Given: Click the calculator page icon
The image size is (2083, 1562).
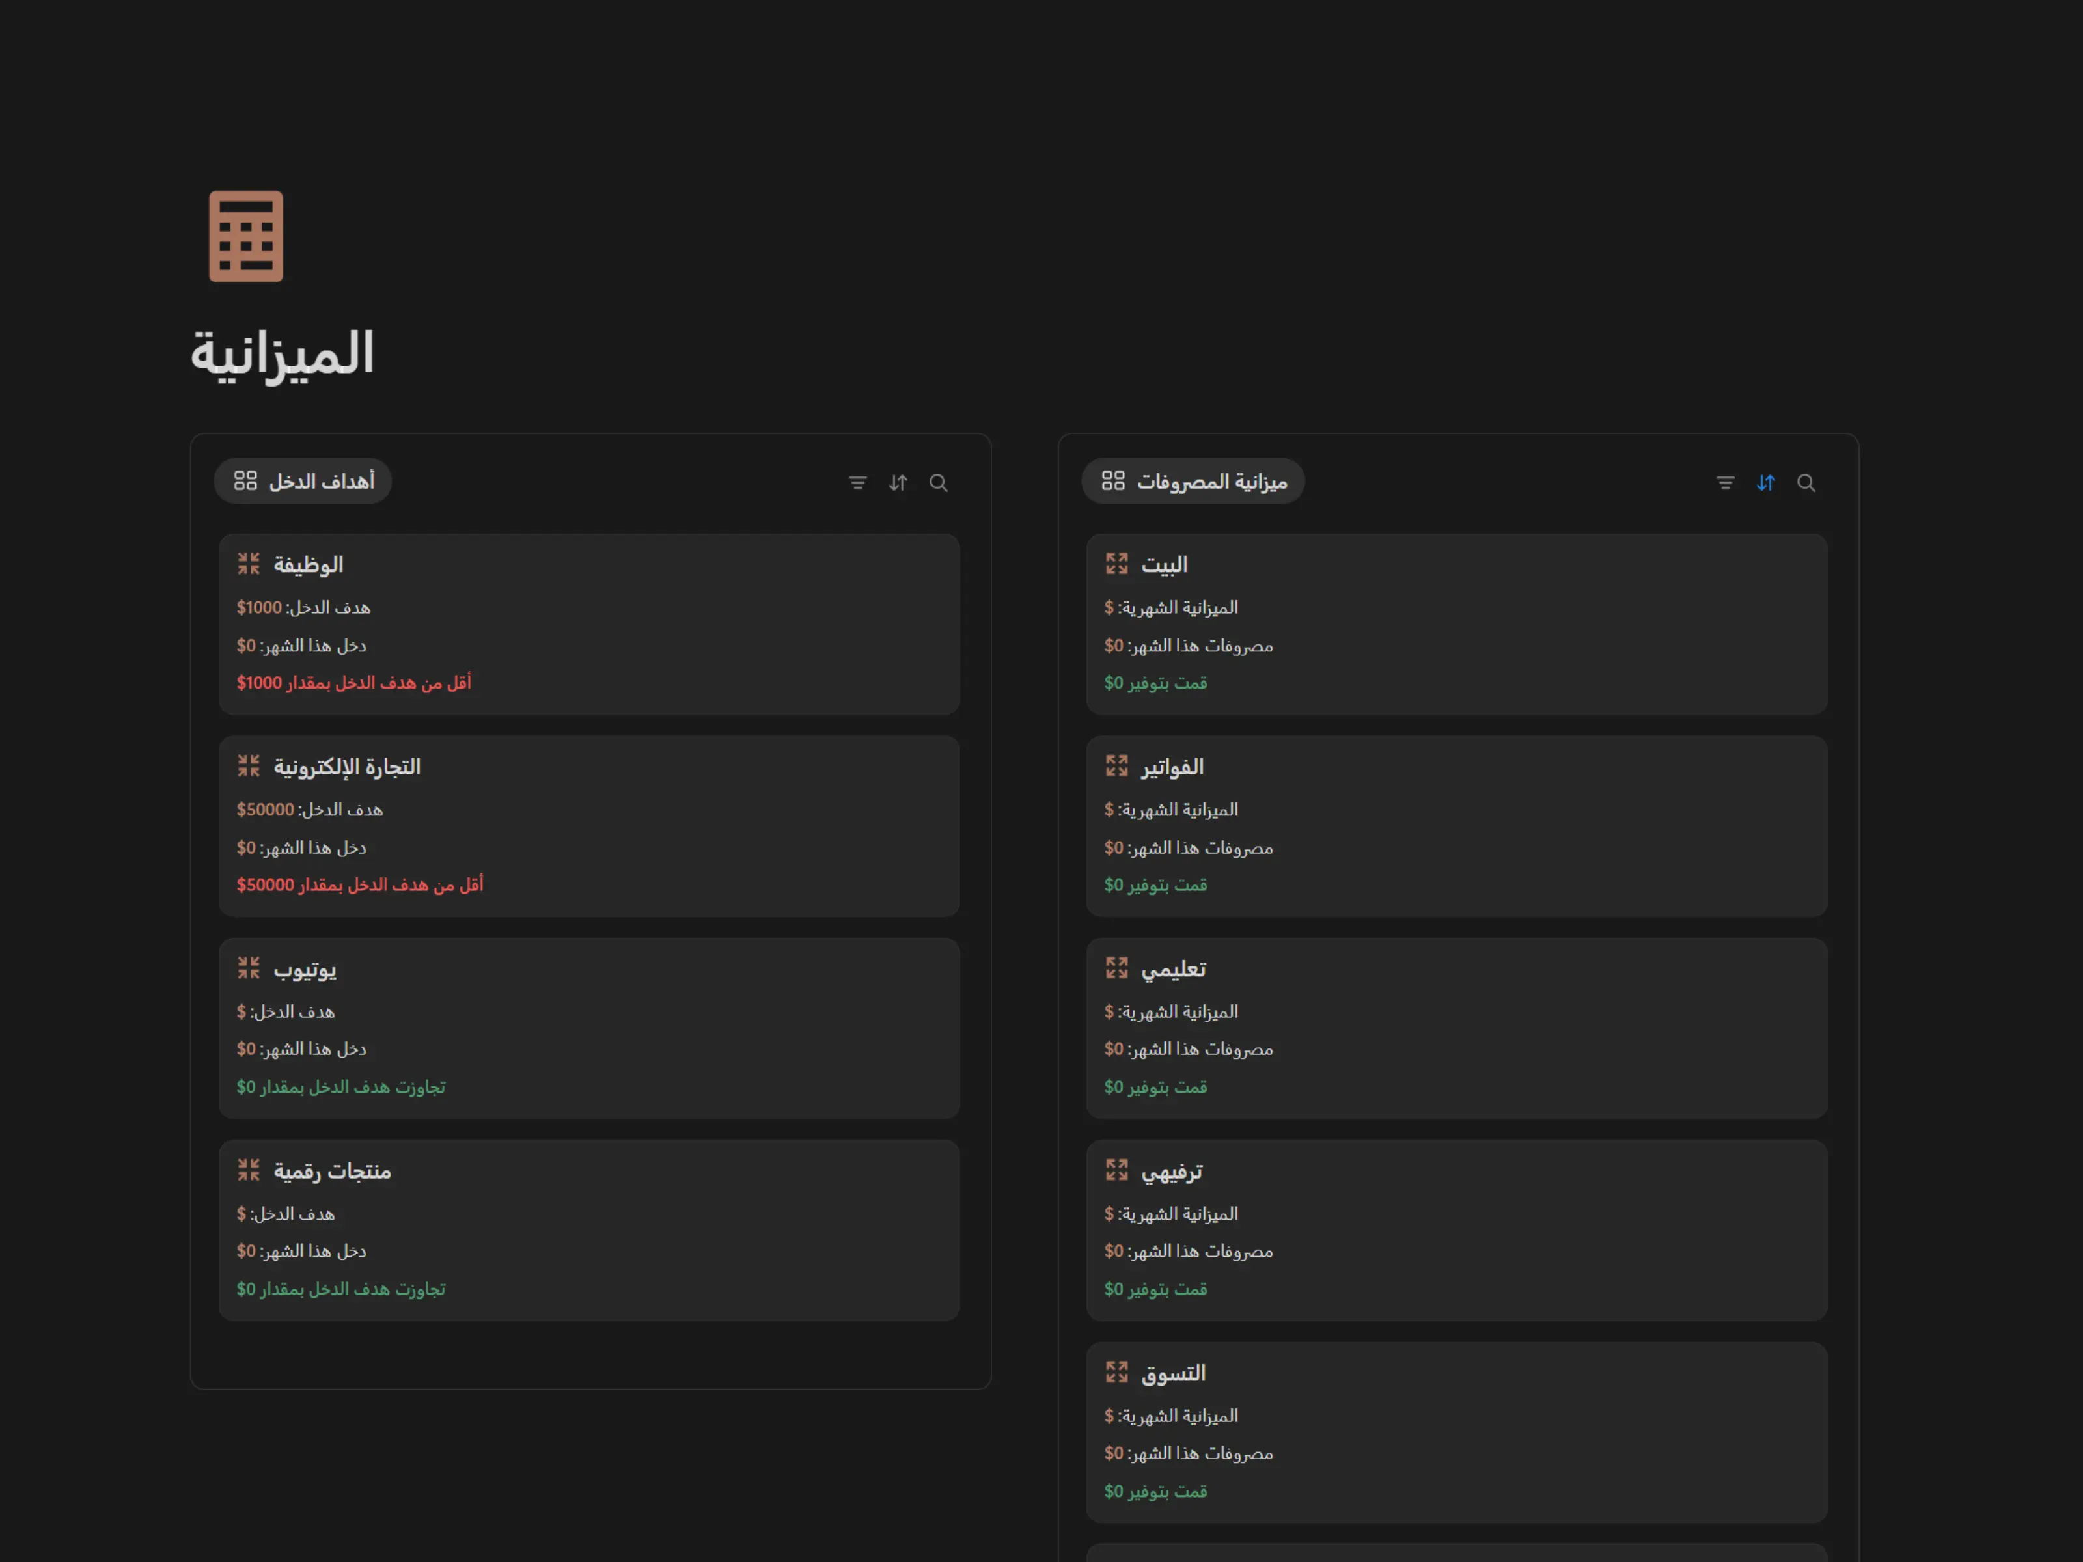Looking at the screenshot, I should 246,236.
